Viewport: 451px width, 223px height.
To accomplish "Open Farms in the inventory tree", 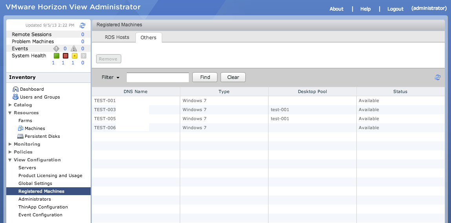I will 25,121.
